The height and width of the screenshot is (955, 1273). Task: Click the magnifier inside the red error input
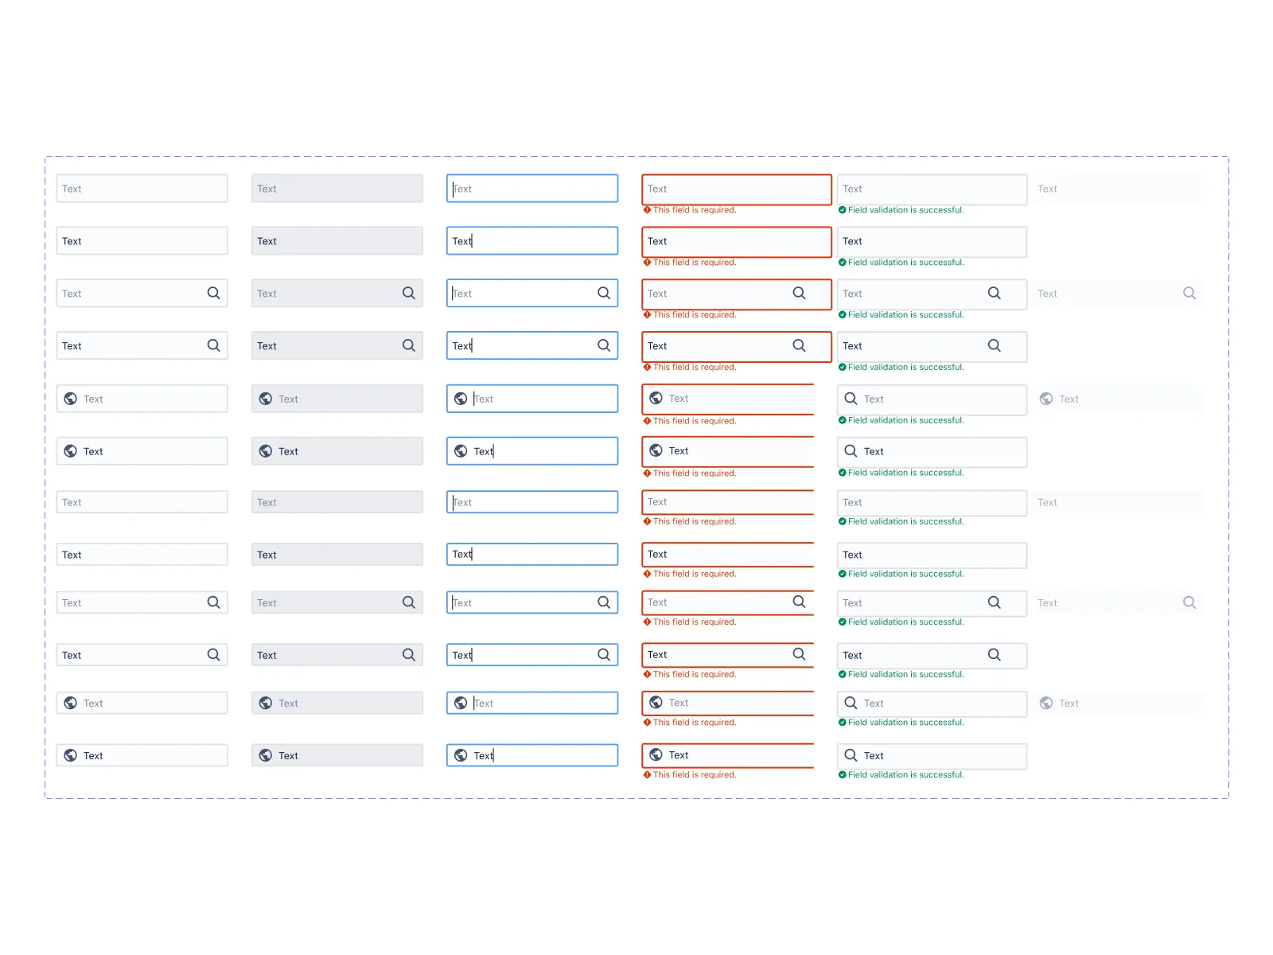(799, 294)
